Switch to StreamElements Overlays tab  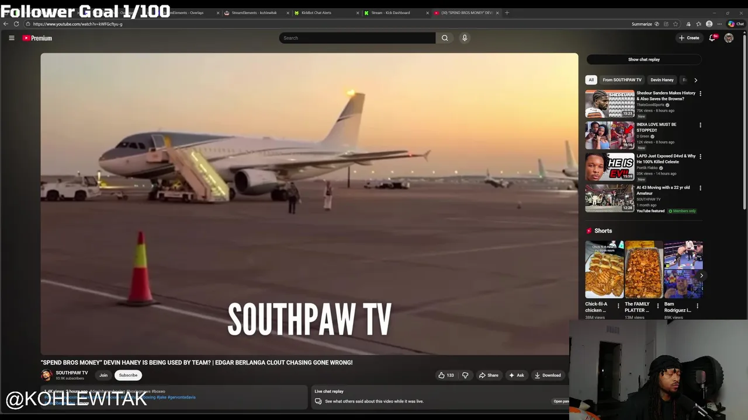pos(186,13)
